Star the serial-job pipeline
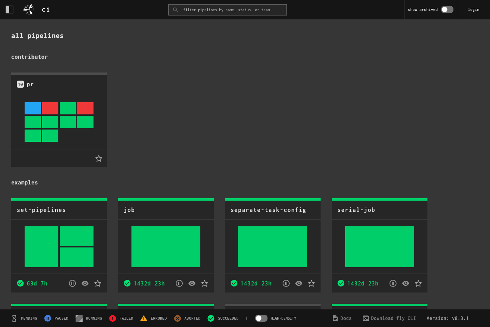 (418, 283)
